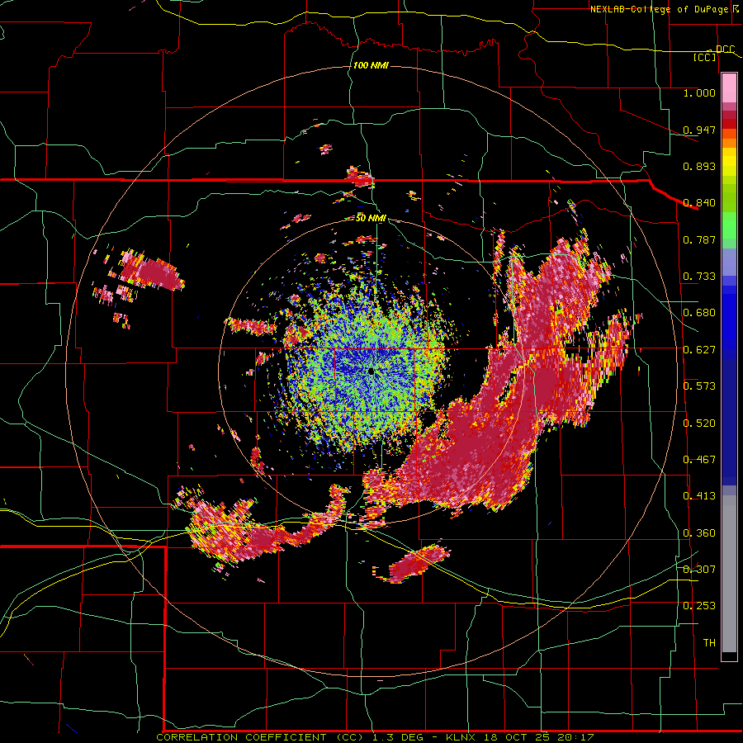
Task: Click the 0.680 legend value
Action: 699,313
